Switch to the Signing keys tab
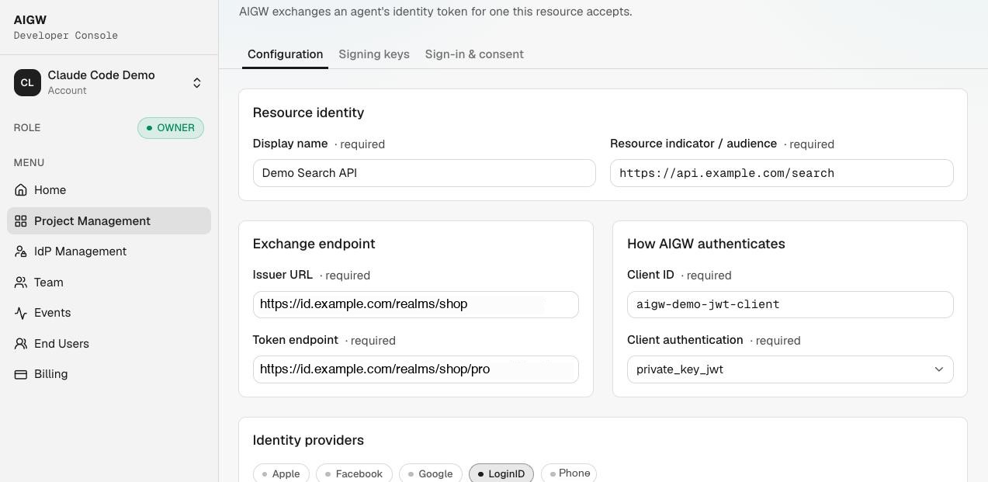Viewport: 988px width, 482px height. point(374,54)
